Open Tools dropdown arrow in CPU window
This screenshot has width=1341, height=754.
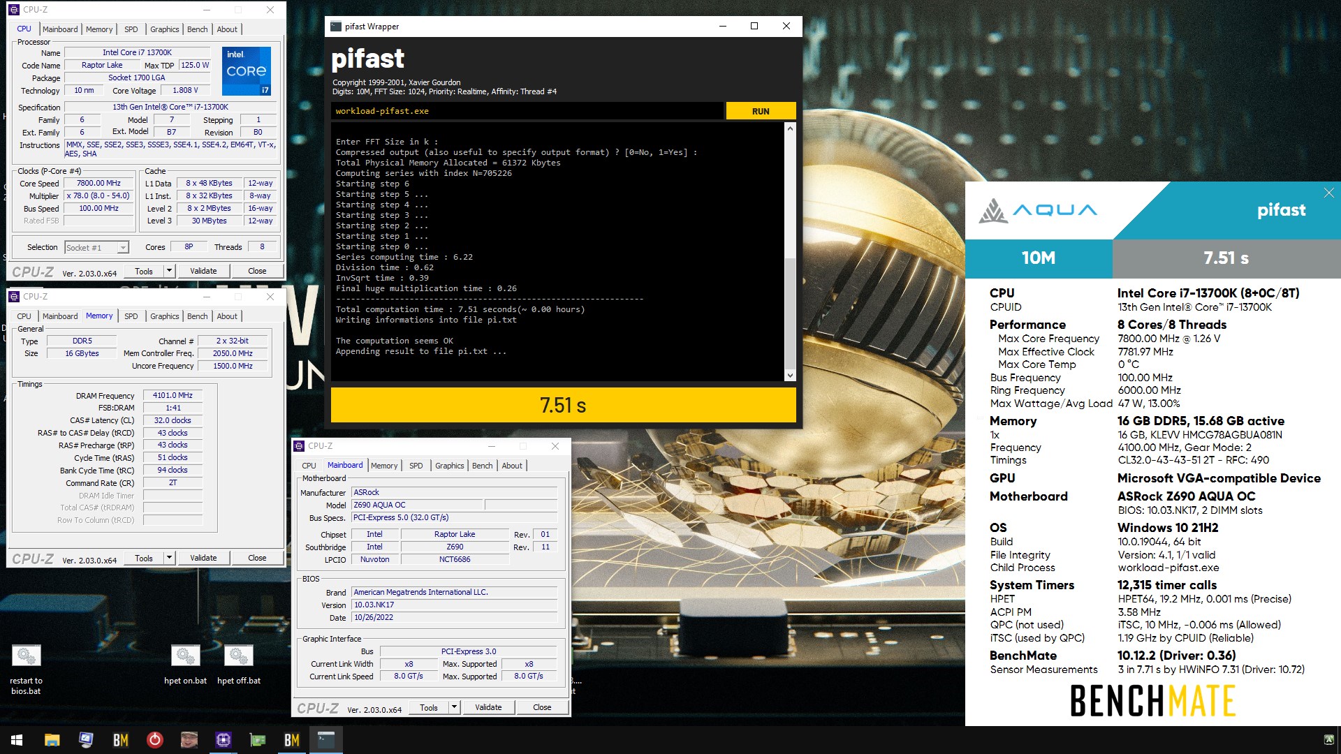tap(168, 271)
